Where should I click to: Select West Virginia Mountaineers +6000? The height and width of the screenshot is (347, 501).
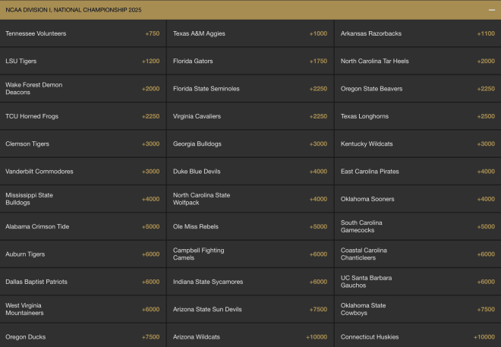(83, 309)
